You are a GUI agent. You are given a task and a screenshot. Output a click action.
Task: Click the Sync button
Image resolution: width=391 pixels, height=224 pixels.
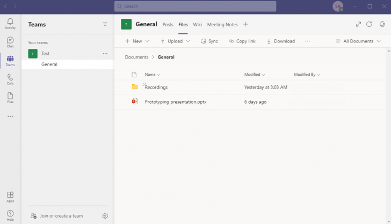click(209, 41)
